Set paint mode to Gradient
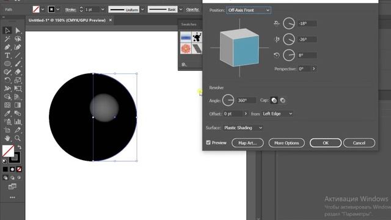 click(12, 169)
